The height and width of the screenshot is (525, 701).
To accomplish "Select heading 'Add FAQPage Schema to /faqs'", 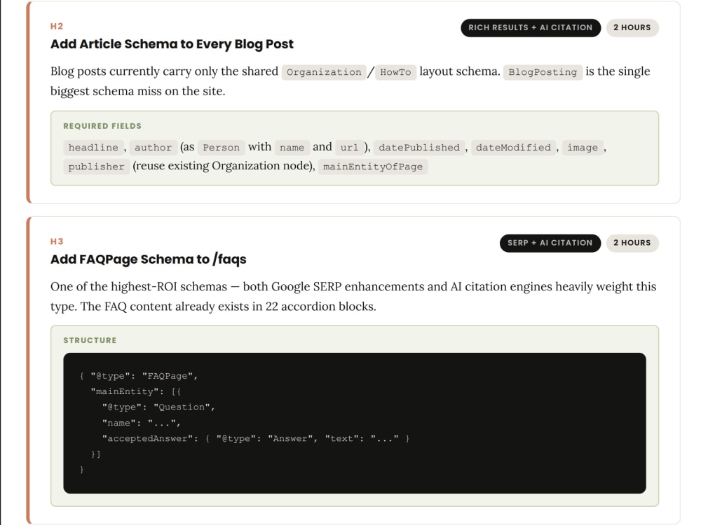I will pyautogui.click(x=148, y=260).
